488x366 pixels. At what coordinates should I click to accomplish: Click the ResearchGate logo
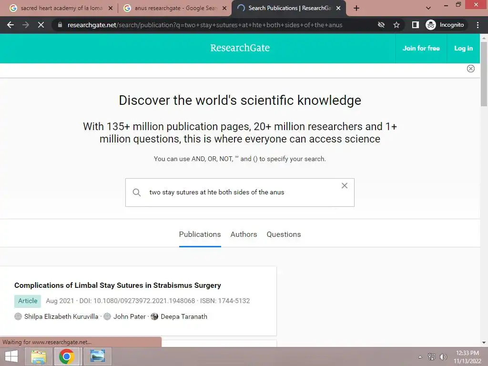240,48
